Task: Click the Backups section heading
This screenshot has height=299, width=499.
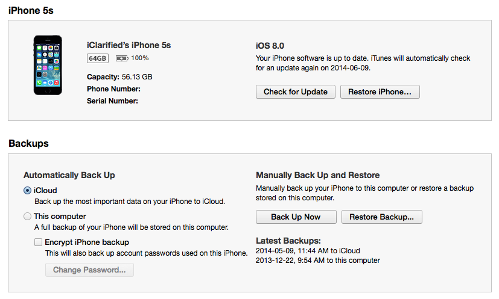Action: [28, 144]
